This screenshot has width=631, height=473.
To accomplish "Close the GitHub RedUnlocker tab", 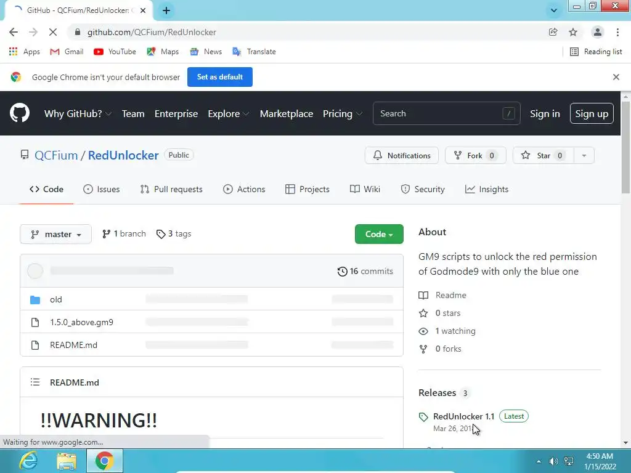I will 143,10.
